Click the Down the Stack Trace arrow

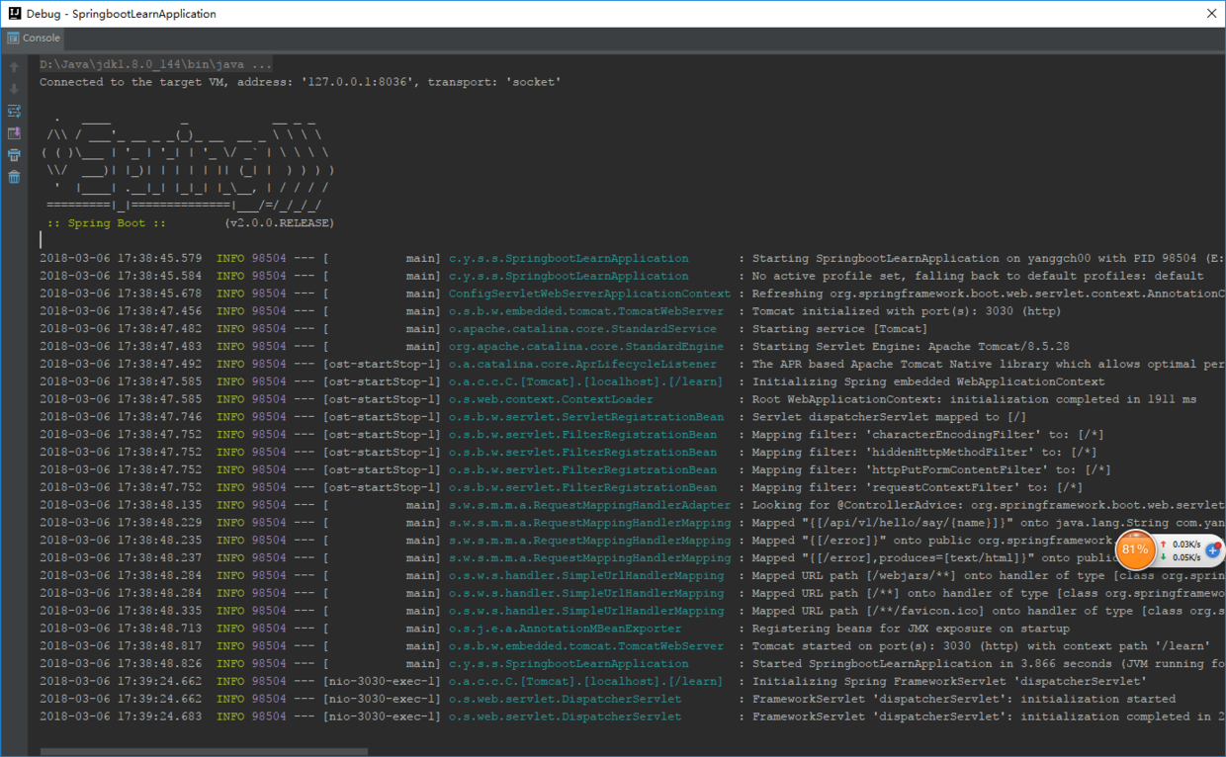pos(14,89)
